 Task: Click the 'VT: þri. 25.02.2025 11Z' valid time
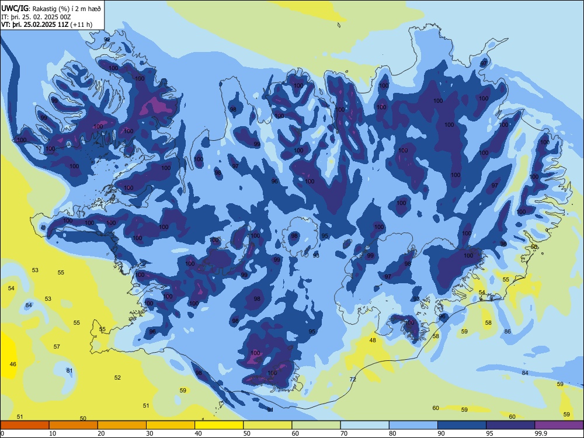tap(34, 25)
